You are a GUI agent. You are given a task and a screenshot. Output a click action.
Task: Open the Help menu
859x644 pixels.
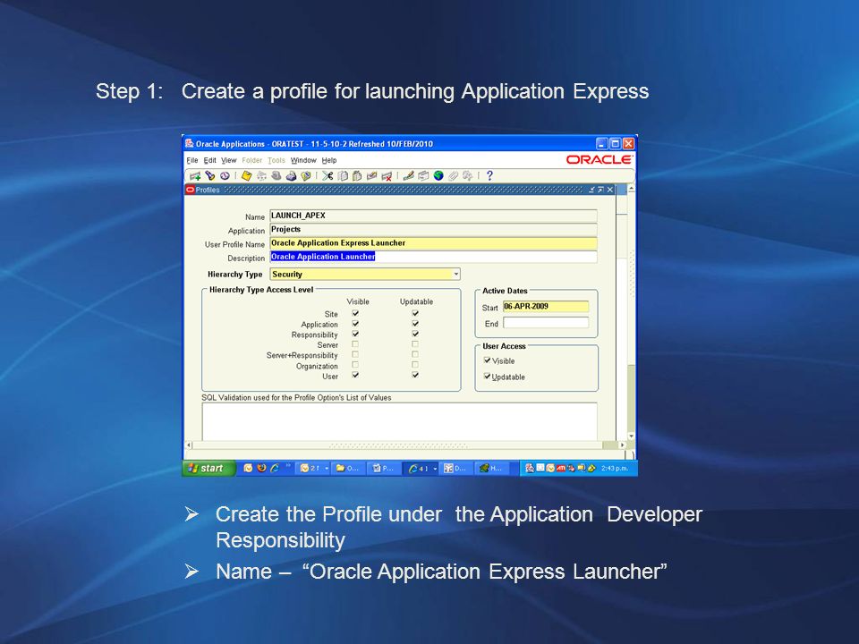(x=329, y=160)
